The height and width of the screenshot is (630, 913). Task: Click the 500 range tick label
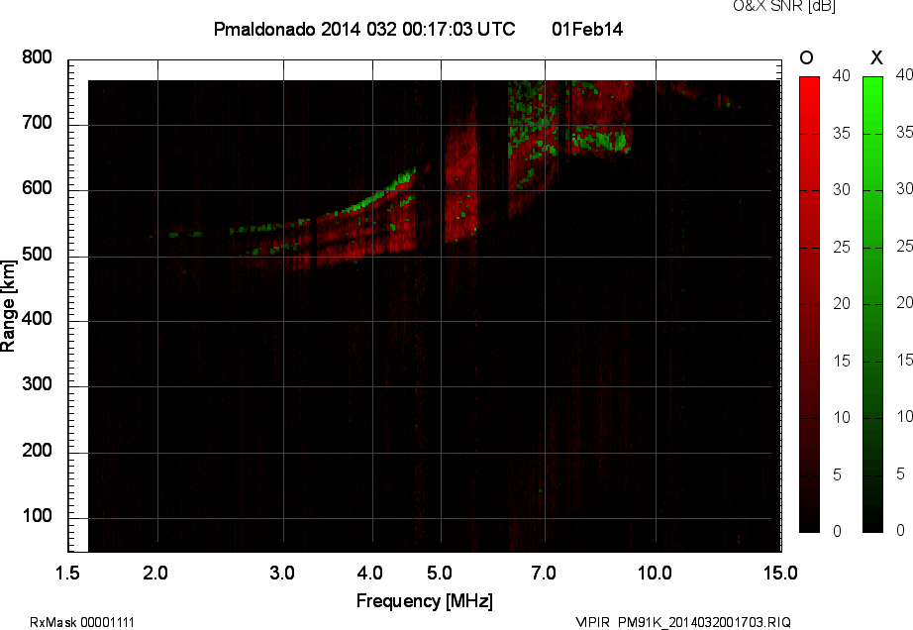(x=37, y=254)
